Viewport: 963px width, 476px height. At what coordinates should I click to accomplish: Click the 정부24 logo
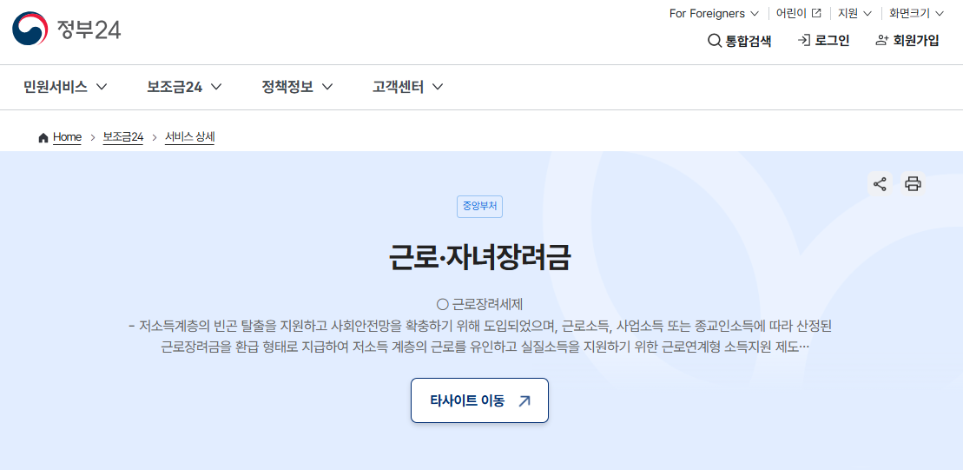click(66, 29)
